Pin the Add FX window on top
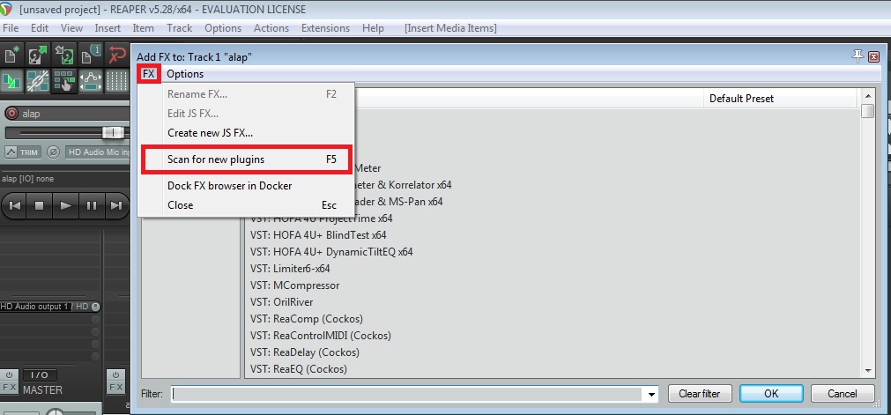The height and width of the screenshot is (415, 891). [858, 56]
